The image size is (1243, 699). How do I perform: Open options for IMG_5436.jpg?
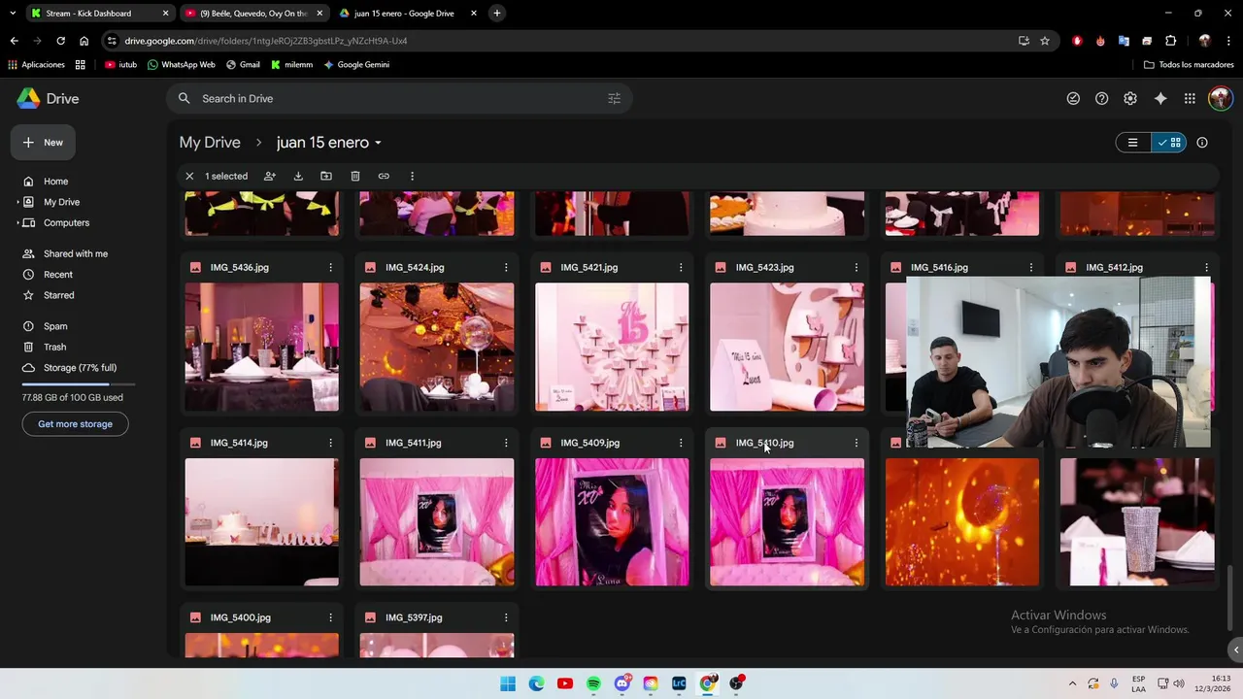click(330, 267)
